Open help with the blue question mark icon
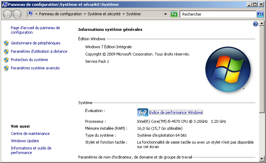 coord(256,24)
